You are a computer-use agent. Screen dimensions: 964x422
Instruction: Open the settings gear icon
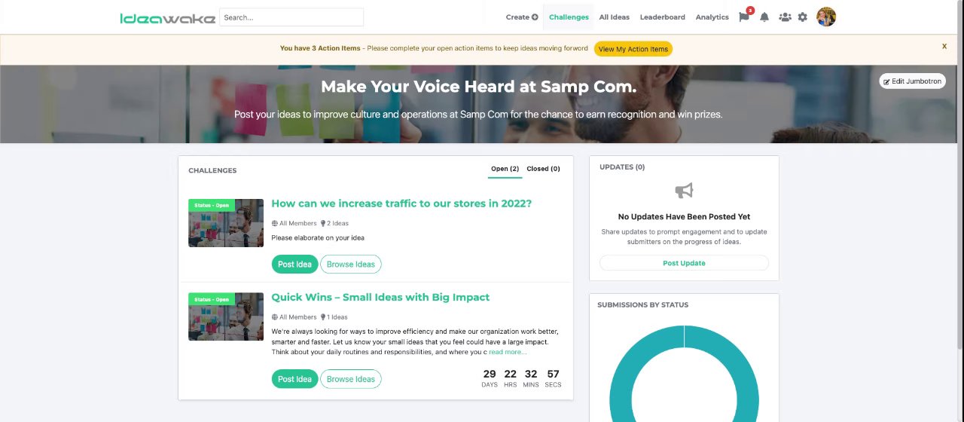(x=803, y=17)
